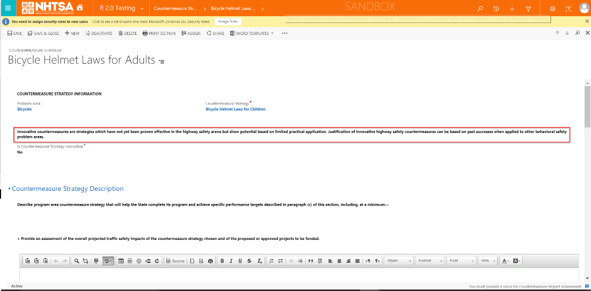
Task: Go to the NHTSA home icon
Action: pyautogui.click(x=79, y=8)
